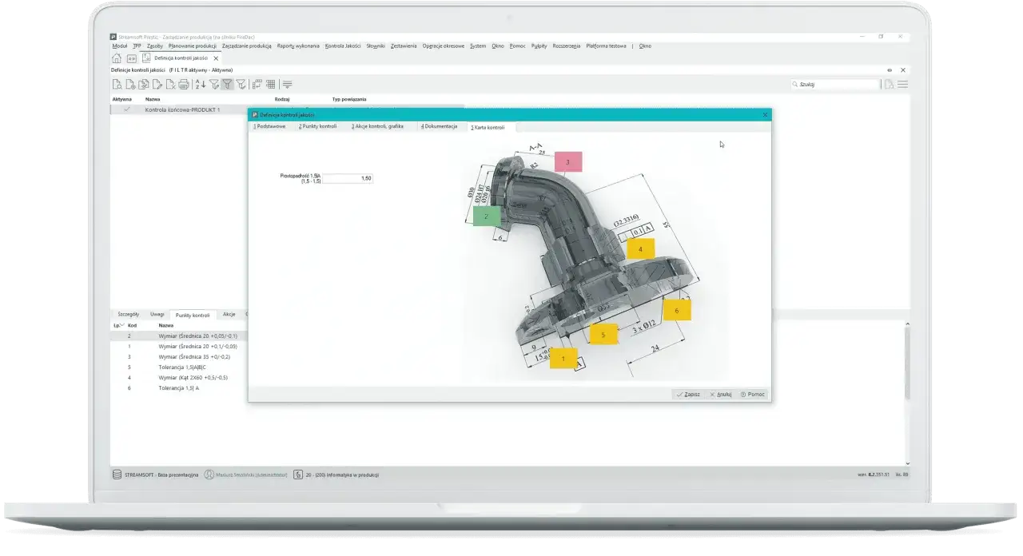Click the edit document pencil icon
This screenshot has height=556, width=1023.
tap(157, 84)
